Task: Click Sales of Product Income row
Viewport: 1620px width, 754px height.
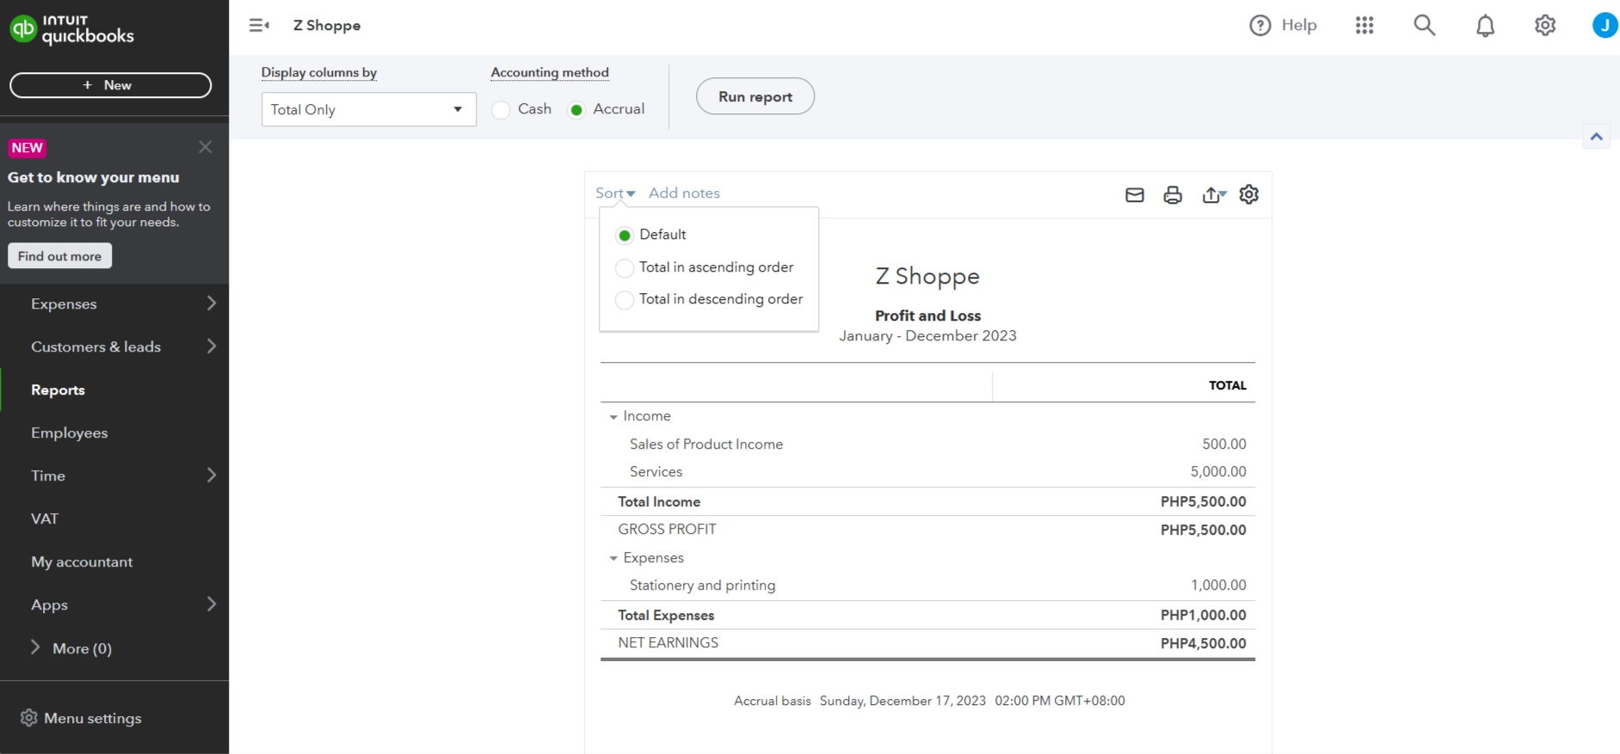Action: (706, 444)
